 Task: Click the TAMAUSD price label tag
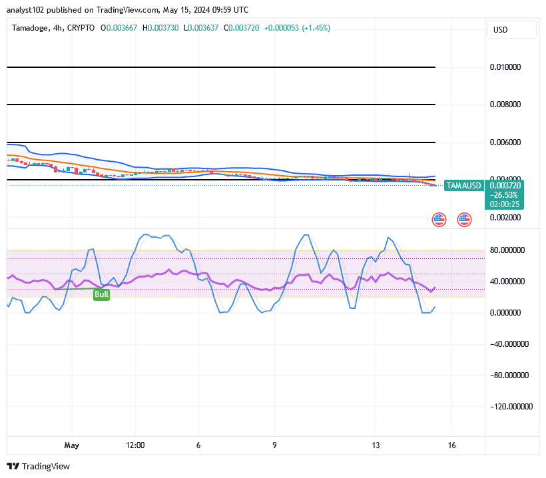pyautogui.click(x=464, y=186)
